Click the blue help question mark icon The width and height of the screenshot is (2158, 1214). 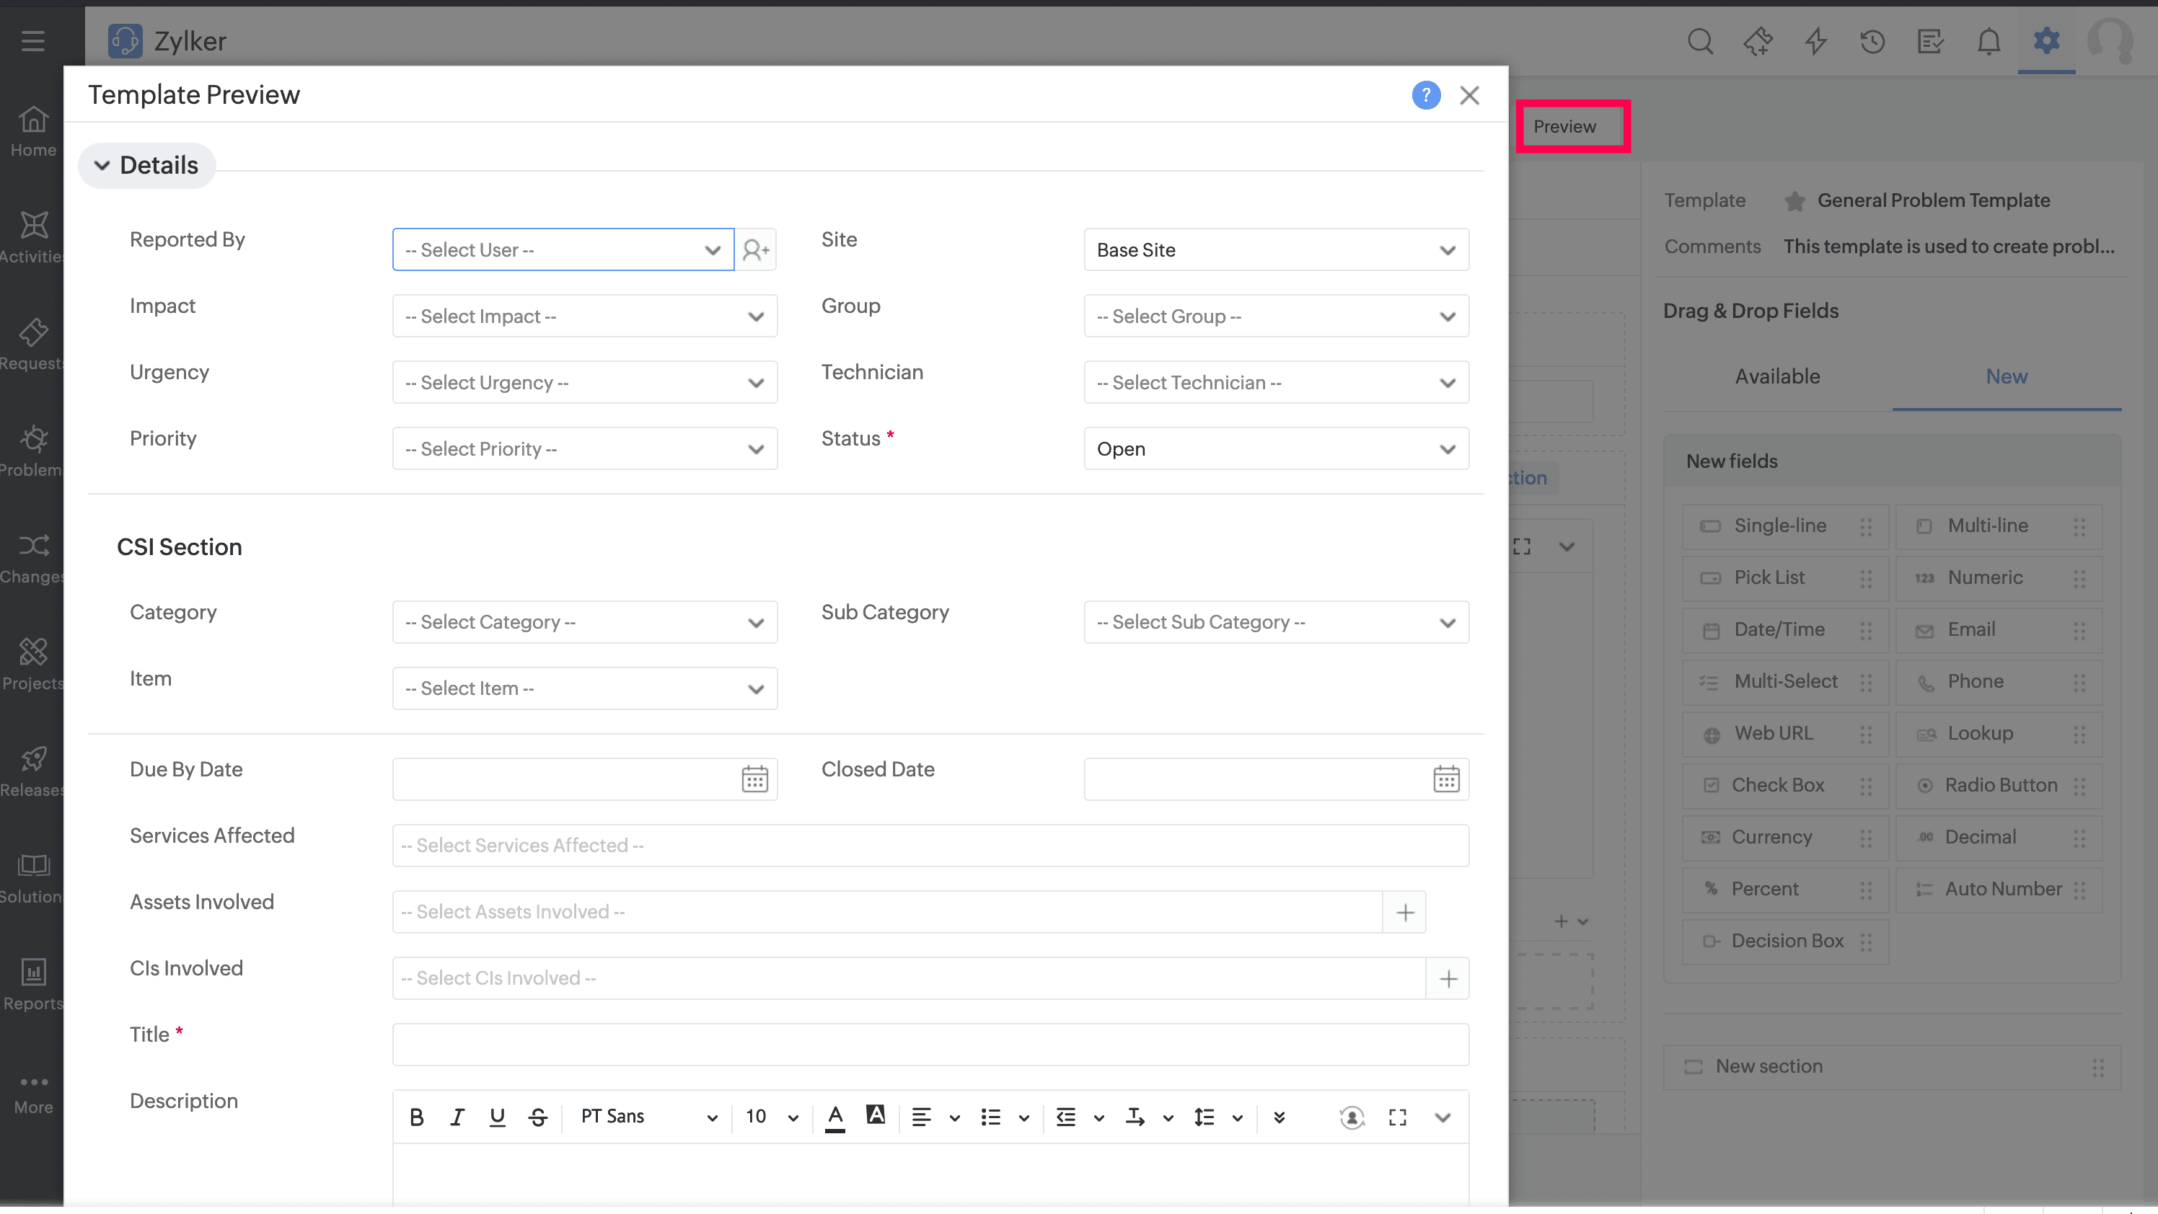1425,95
